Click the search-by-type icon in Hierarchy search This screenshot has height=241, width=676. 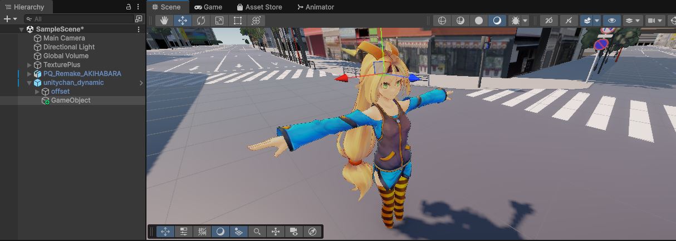139,19
